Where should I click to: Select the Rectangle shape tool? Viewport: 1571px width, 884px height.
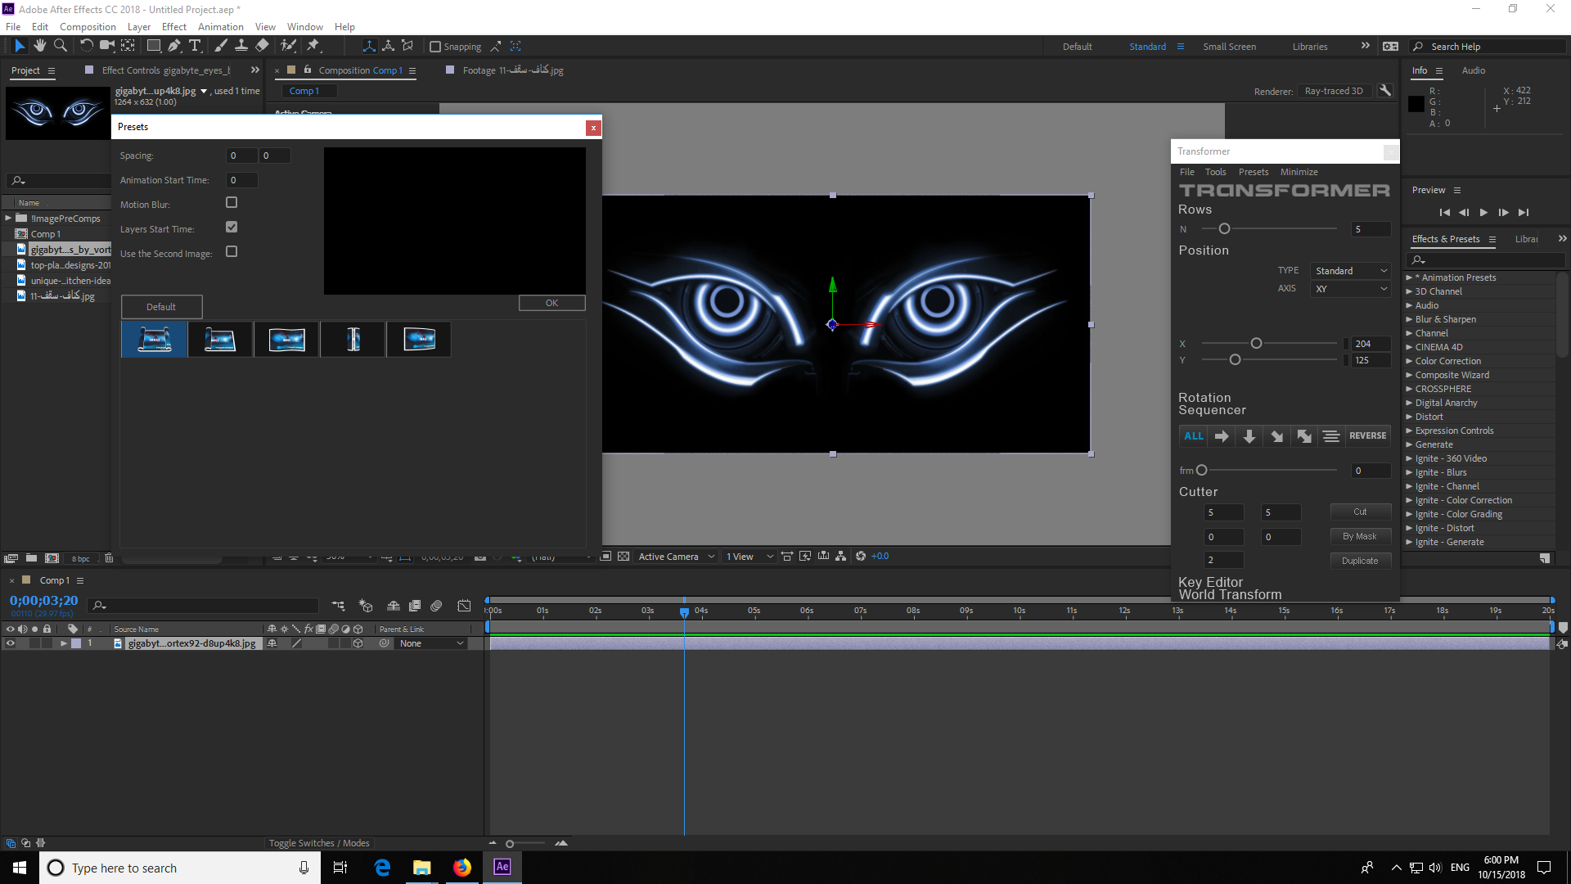point(153,46)
